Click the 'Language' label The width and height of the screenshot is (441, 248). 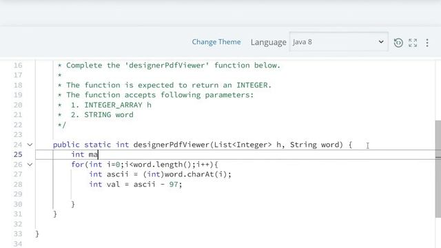[x=268, y=42]
